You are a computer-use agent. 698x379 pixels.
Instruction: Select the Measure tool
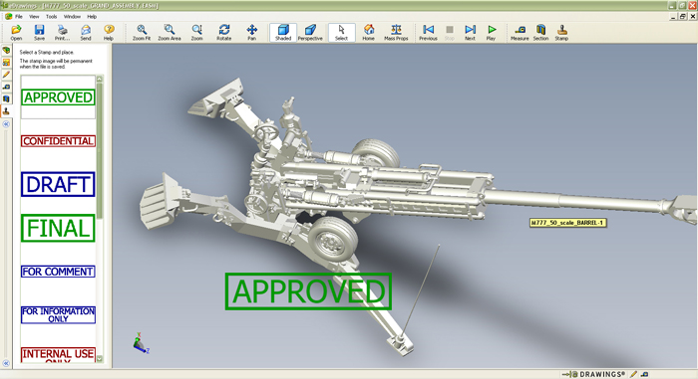(x=520, y=33)
